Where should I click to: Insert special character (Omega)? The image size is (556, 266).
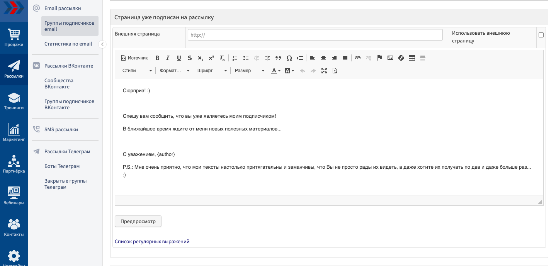coord(289,58)
